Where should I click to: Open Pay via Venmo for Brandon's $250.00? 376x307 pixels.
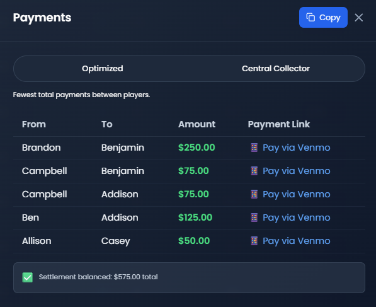(x=297, y=148)
